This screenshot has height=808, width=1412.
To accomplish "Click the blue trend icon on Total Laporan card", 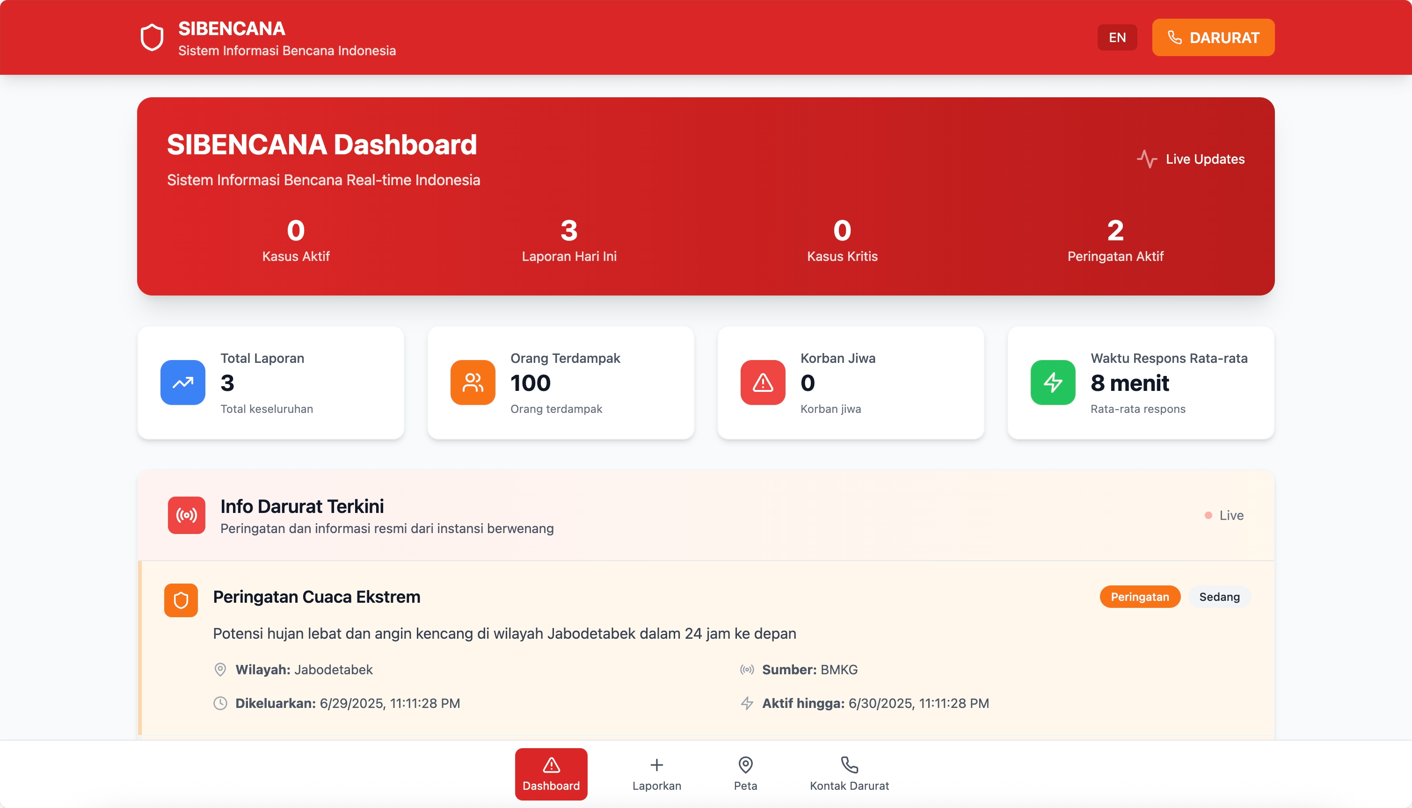I will (182, 382).
